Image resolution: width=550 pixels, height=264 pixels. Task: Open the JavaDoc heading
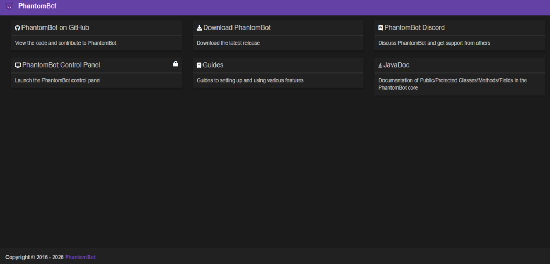[x=396, y=65]
